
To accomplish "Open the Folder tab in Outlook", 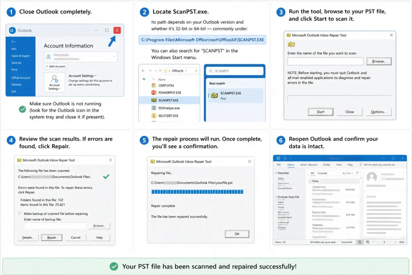I will click(x=327, y=165).
